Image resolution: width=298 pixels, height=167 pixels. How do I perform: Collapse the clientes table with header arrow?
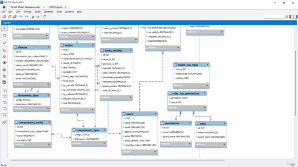(48, 47)
